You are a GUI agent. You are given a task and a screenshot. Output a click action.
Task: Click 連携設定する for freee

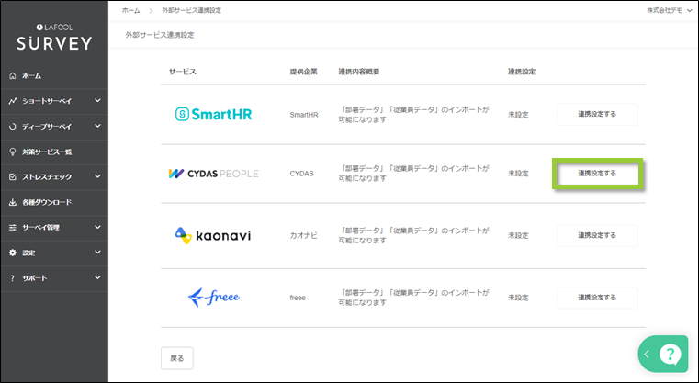coord(596,297)
